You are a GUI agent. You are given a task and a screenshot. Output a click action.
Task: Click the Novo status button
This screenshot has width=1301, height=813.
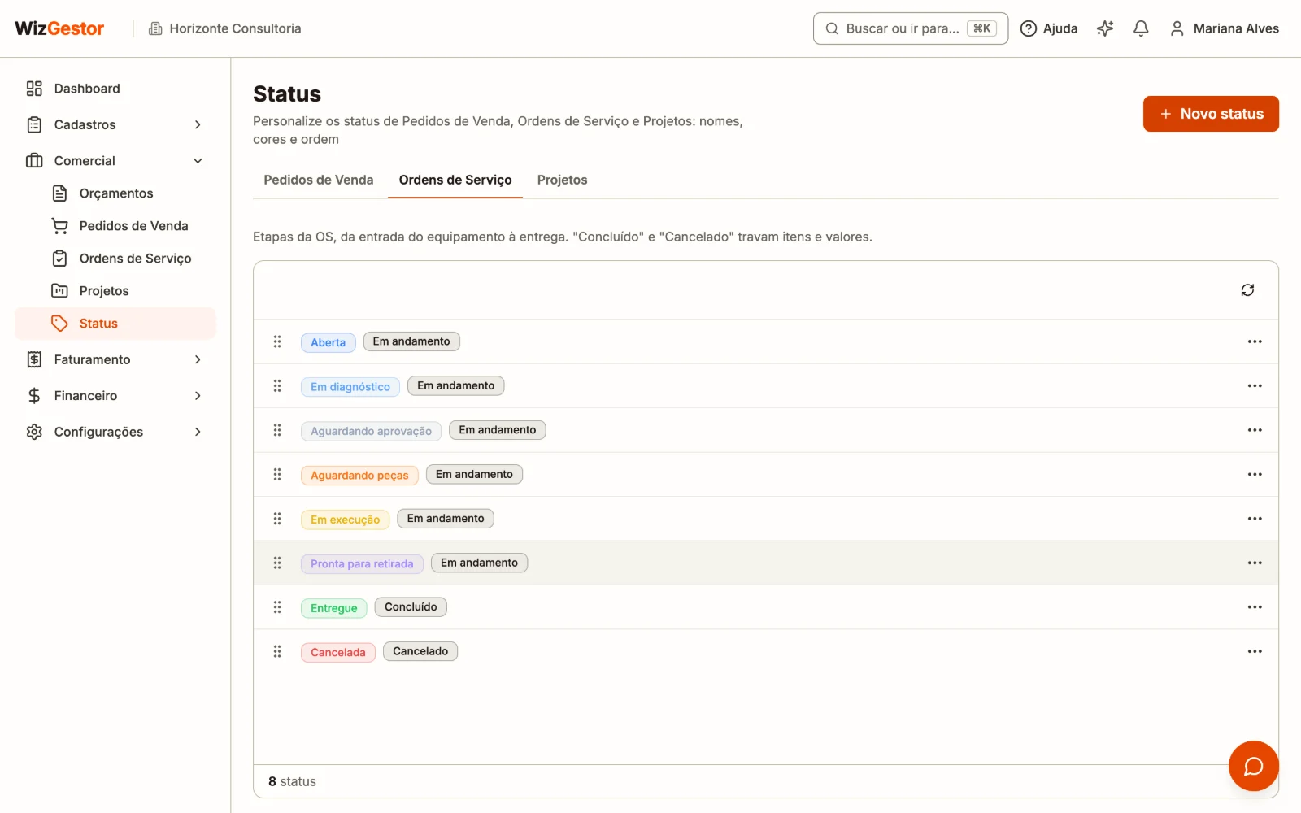pyautogui.click(x=1211, y=114)
